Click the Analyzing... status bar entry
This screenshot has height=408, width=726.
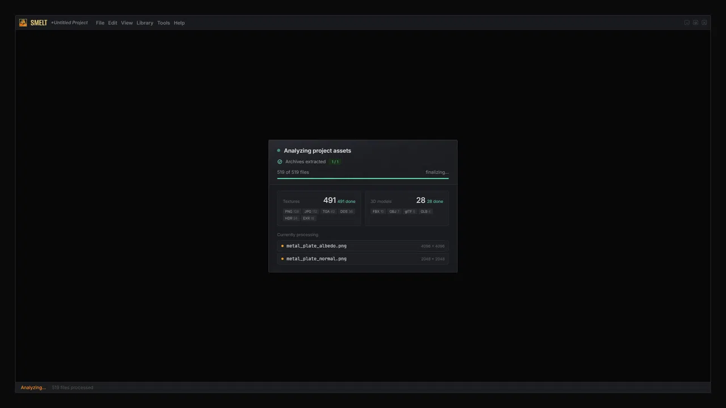pyautogui.click(x=33, y=388)
